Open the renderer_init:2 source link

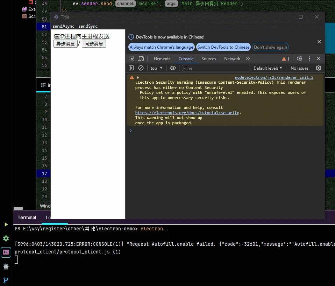click(x=274, y=77)
